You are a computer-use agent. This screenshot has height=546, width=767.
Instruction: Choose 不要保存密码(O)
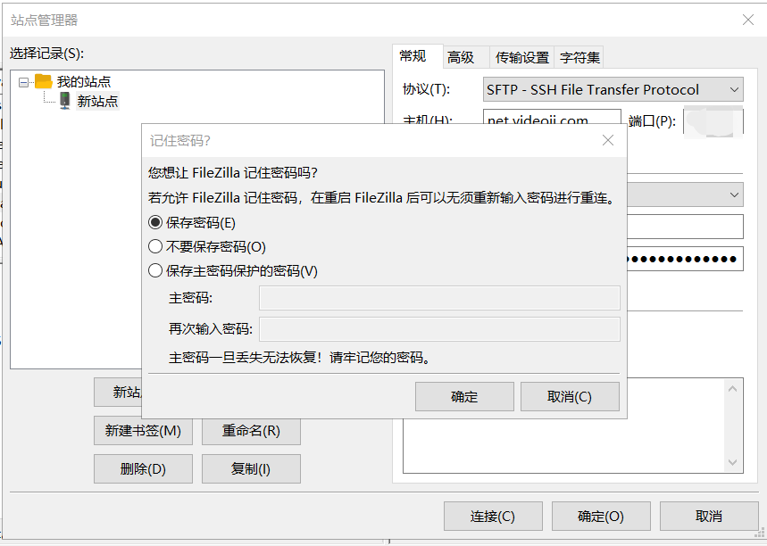pos(156,246)
